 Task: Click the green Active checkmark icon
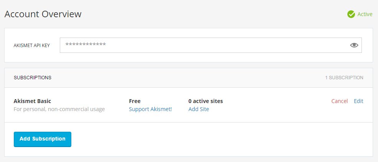[351, 14]
